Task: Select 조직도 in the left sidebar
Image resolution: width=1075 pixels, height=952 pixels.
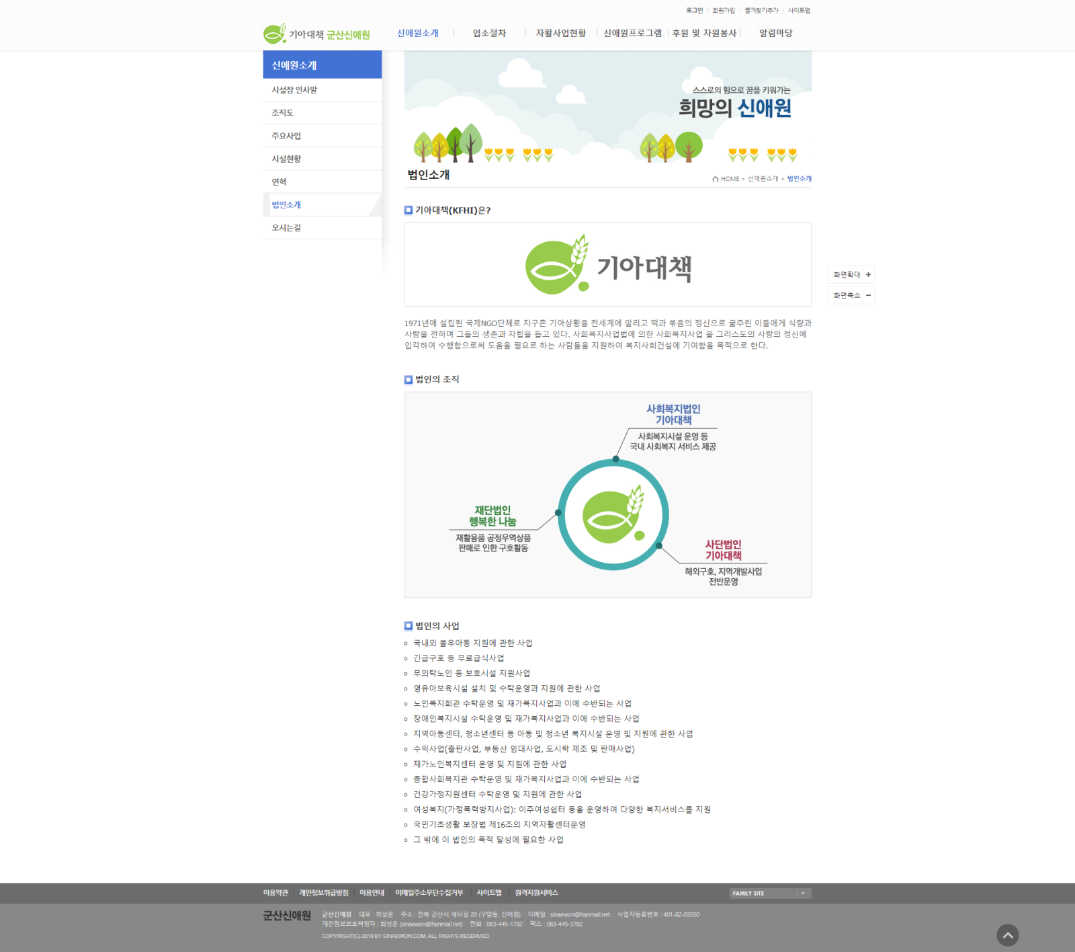Action: tap(282, 112)
